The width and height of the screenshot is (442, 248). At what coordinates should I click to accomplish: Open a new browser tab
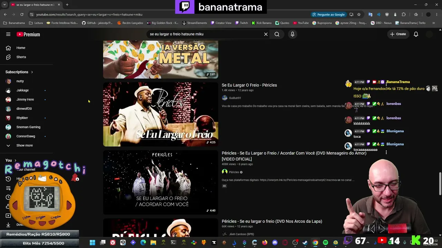coord(67,5)
